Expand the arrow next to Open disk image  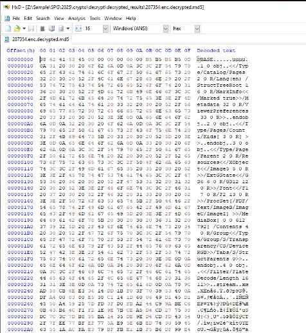[x=67, y=28]
